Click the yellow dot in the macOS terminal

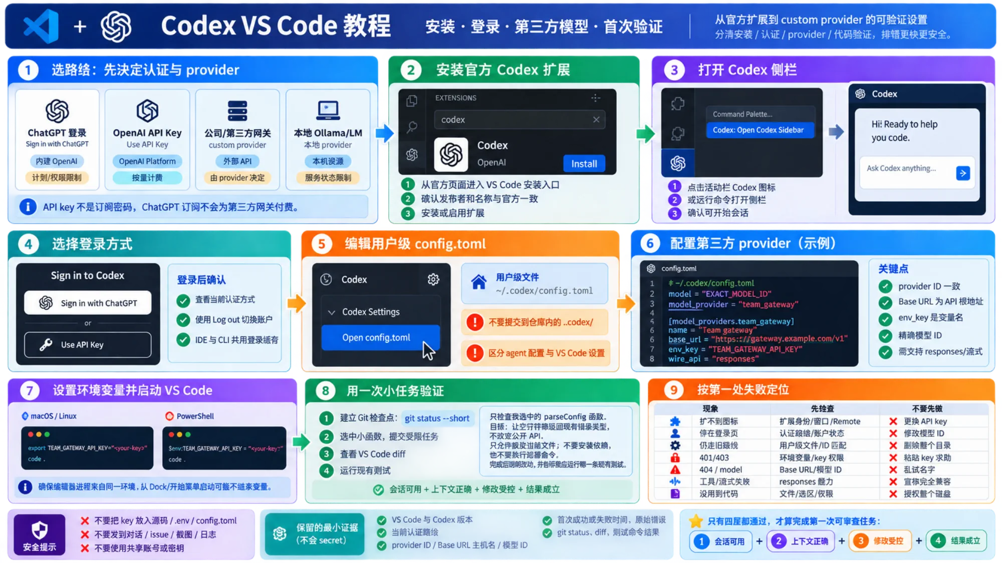[x=39, y=434]
